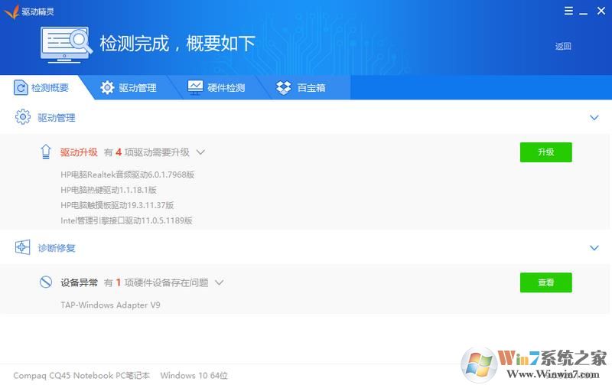612x385 pixels.
Task: Click the gear icon beside 驱动管理 section heading
Action: click(x=22, y=118)
